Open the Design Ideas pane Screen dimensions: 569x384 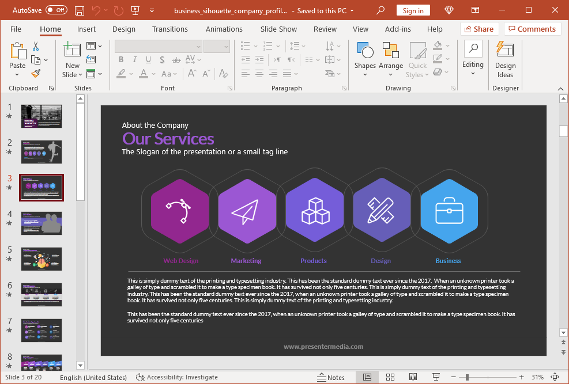505,60
